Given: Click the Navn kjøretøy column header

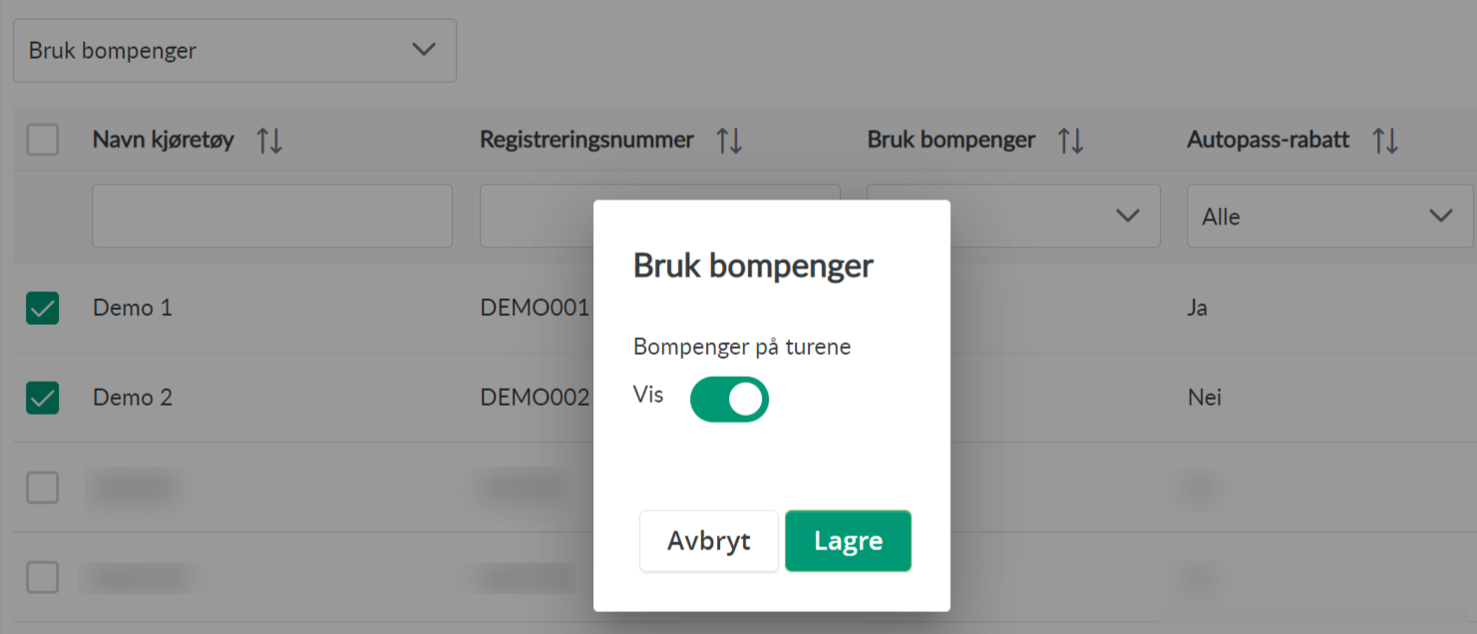Looking at the screenshot, I should tap(164, 141).
